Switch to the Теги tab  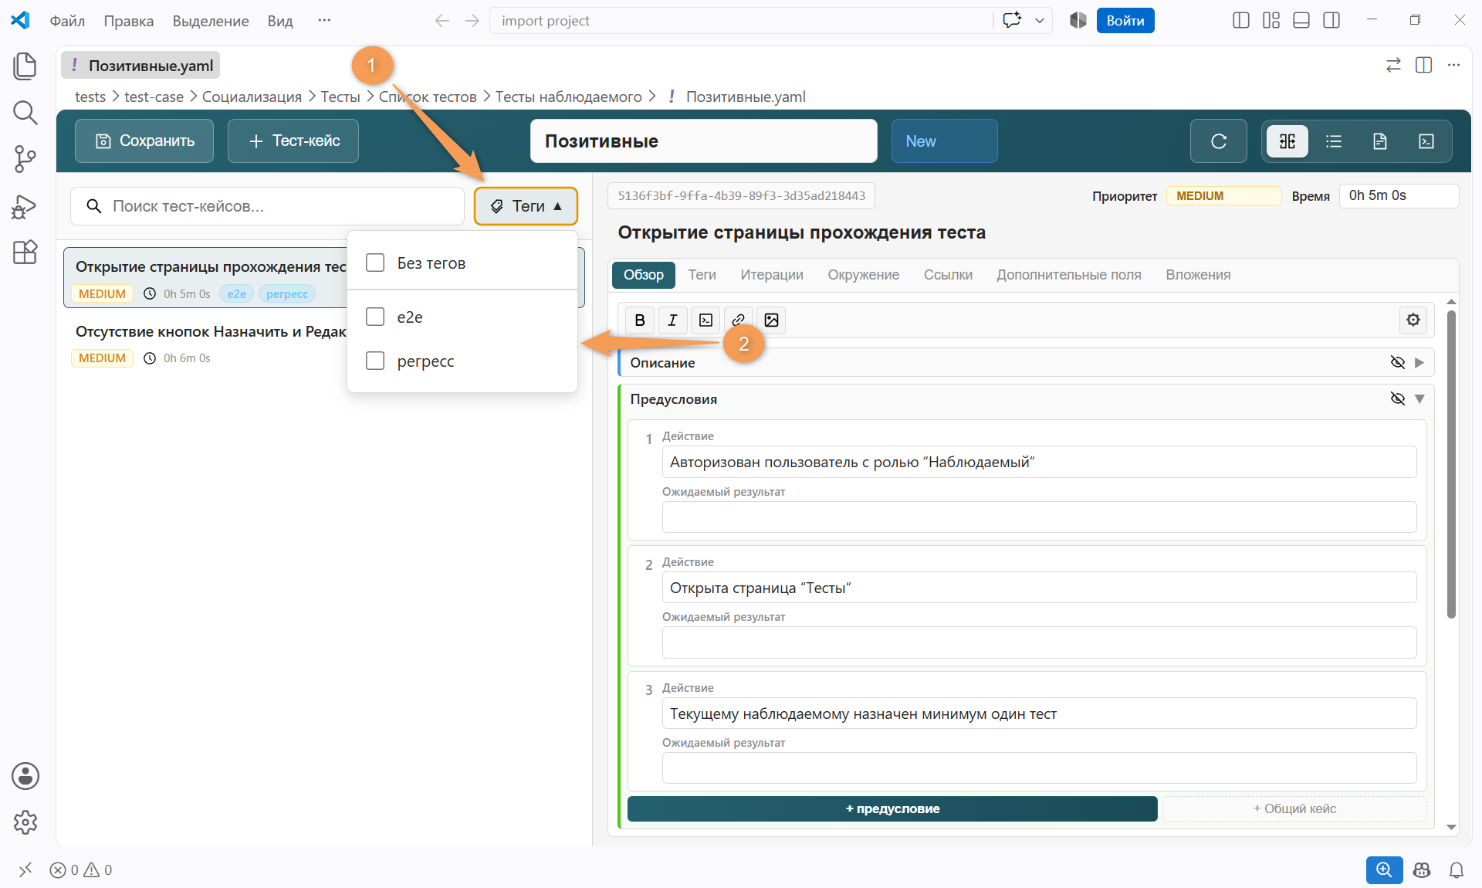(x=702, y=275)
